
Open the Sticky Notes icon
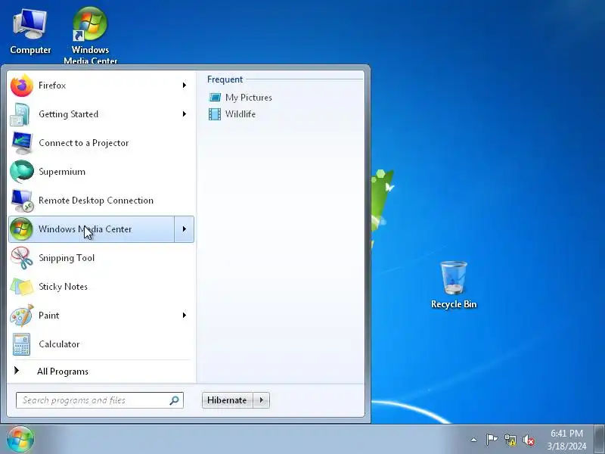(22, 287)
